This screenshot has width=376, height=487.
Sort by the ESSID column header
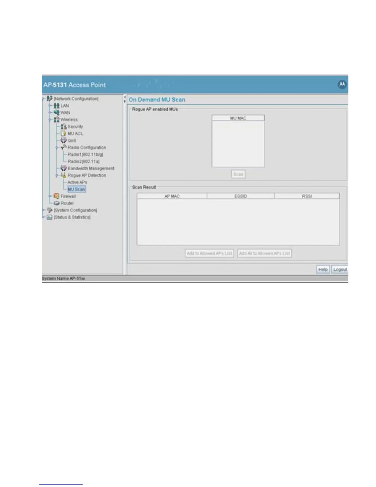click(x=241, y=196)
